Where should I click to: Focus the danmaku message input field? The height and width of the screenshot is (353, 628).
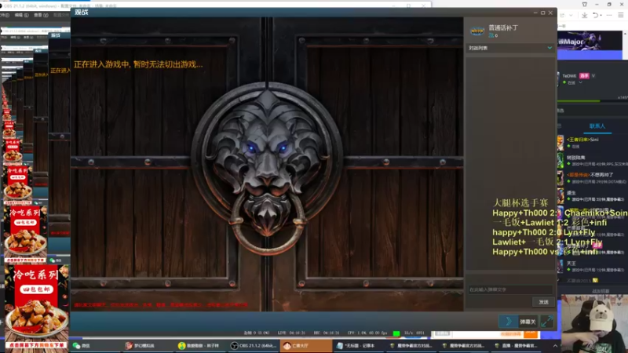(x=509, y=289)
